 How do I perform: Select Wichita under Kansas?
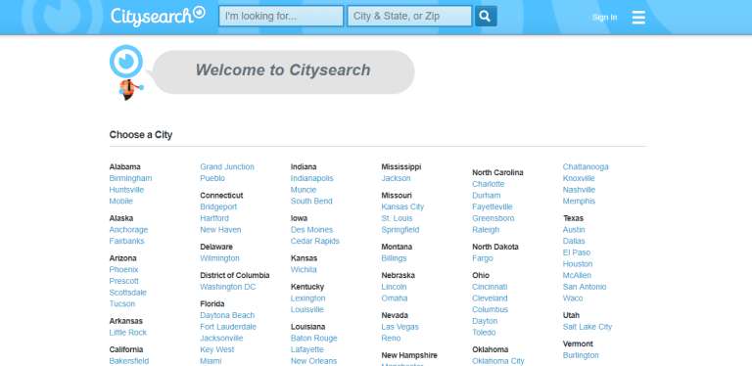pos(304,270)
